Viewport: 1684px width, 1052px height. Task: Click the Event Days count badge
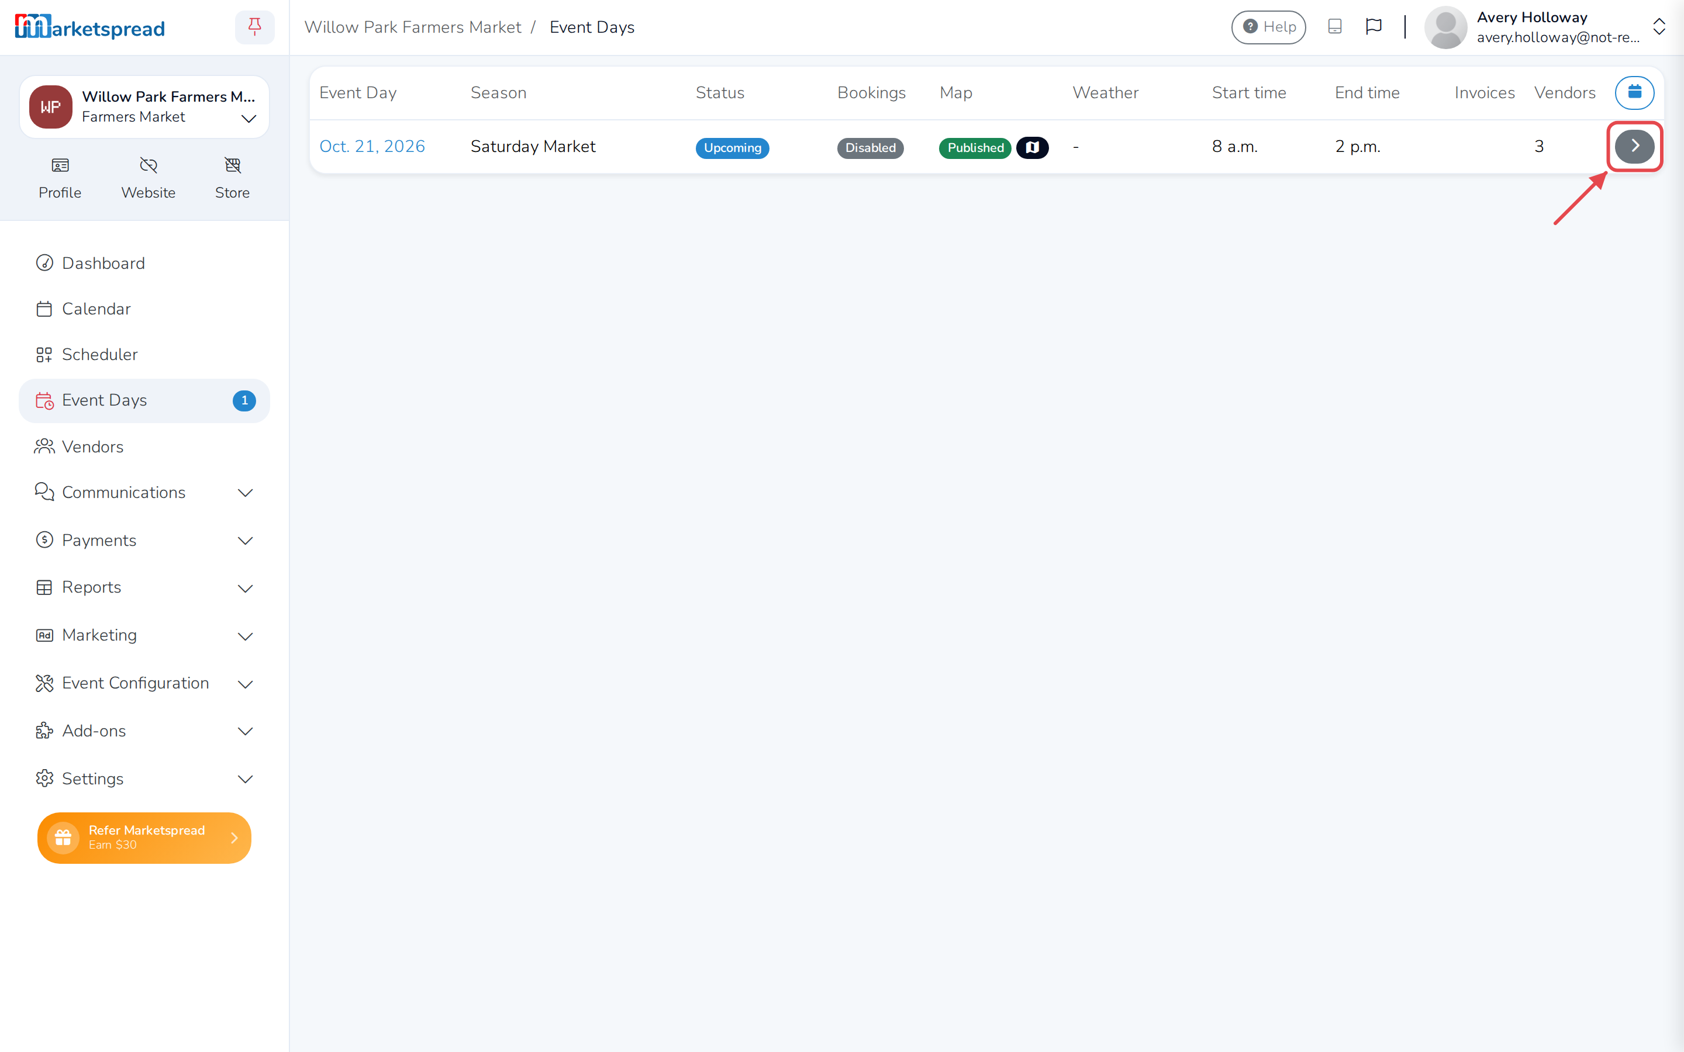(244, 401)
